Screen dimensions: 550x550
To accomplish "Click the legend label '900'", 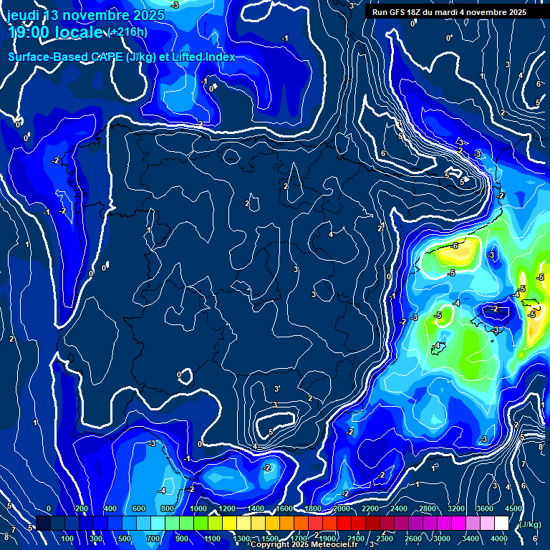I will pos(182,538).
